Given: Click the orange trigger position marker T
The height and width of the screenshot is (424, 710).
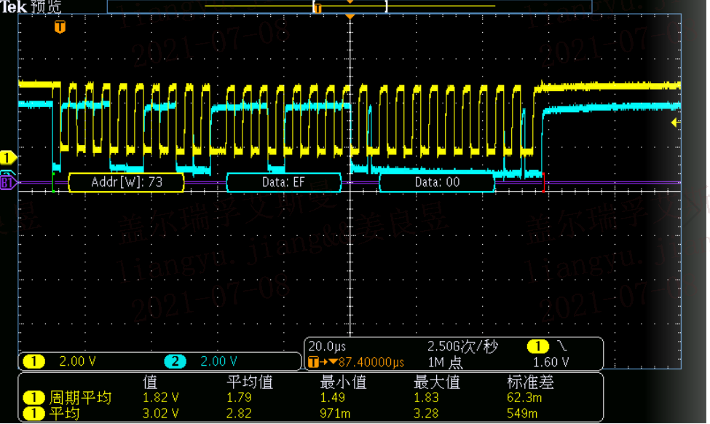Looking at the screenshot, I should coord(60,27).
